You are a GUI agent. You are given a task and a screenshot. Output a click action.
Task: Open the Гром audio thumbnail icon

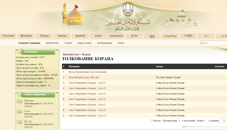coord(20,112)
